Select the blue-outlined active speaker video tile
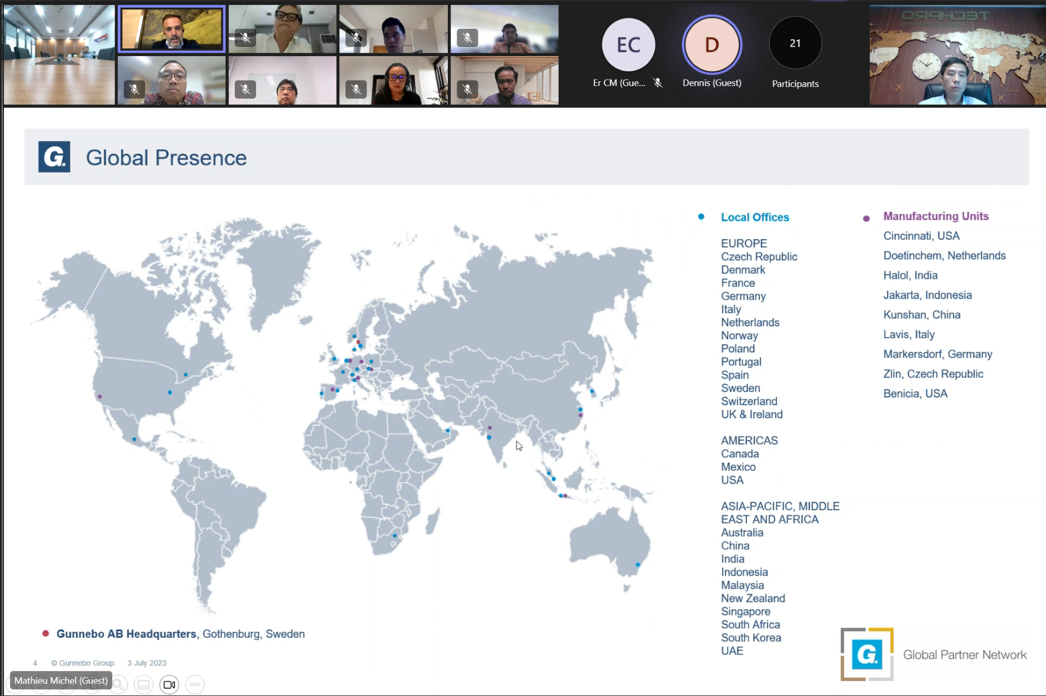The image size is (1046, 696). tap(172, 29)
